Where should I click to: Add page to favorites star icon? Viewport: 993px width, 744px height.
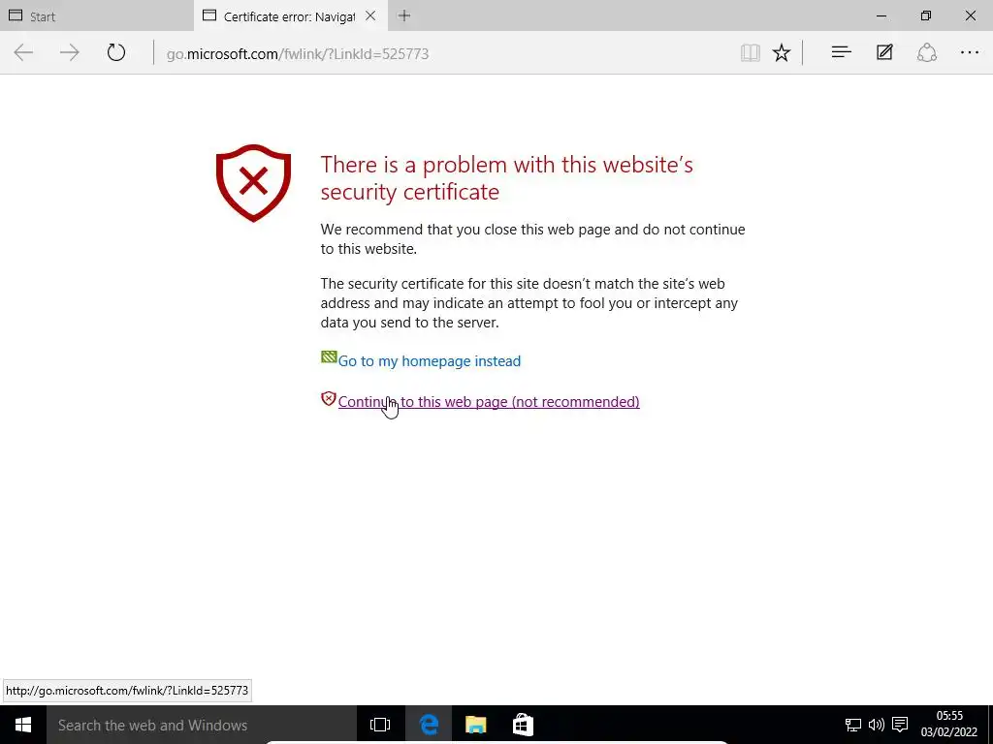(x=782, y=52)
